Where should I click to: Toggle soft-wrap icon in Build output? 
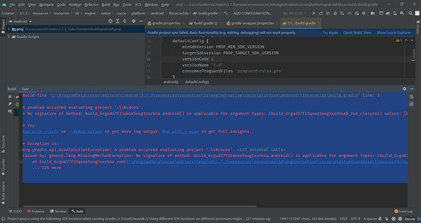(x=411, y=97)
